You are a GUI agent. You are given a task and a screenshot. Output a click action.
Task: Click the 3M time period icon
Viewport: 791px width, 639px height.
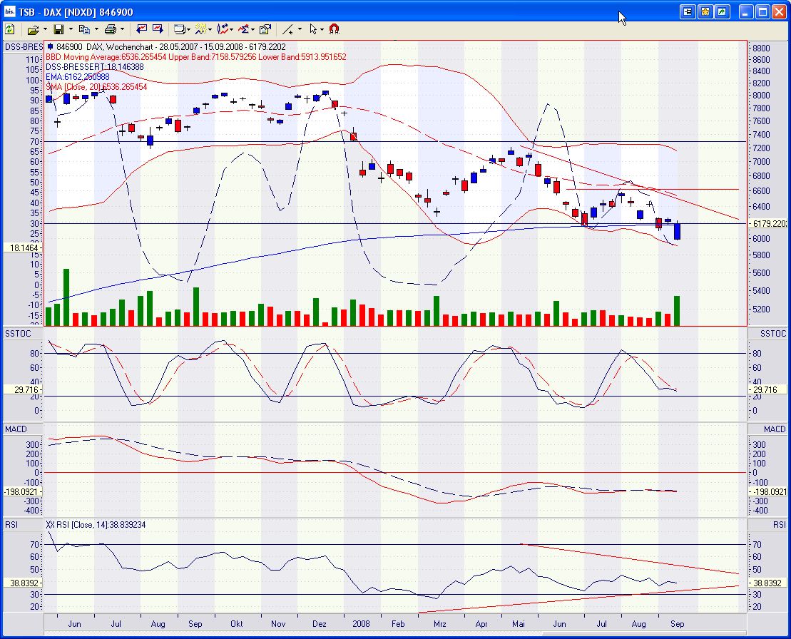click(x=200, y=29)
